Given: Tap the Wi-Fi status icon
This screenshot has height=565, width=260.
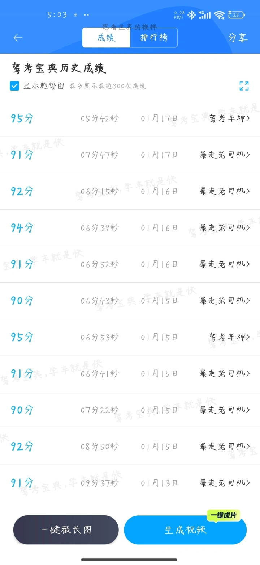Looking at the screenshot, I should tap(219, 15).
